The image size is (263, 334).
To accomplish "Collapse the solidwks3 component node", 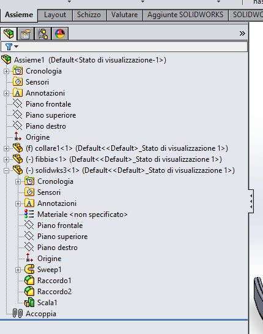I will (6, 170).
